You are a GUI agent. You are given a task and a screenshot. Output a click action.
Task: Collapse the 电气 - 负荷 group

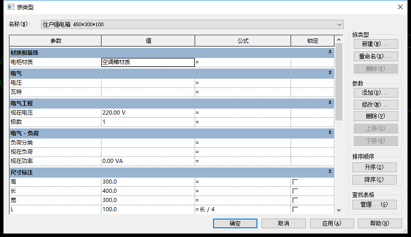330,133
